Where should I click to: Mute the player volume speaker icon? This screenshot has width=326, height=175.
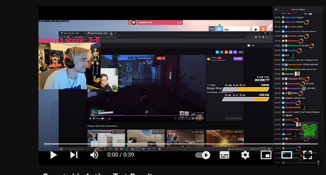[94, 155]
